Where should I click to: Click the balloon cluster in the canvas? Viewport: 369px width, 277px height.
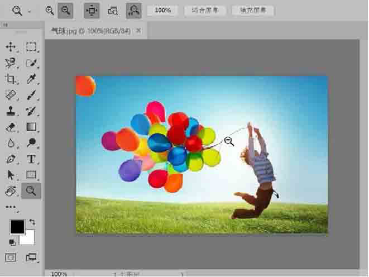(x=161, y=146)
